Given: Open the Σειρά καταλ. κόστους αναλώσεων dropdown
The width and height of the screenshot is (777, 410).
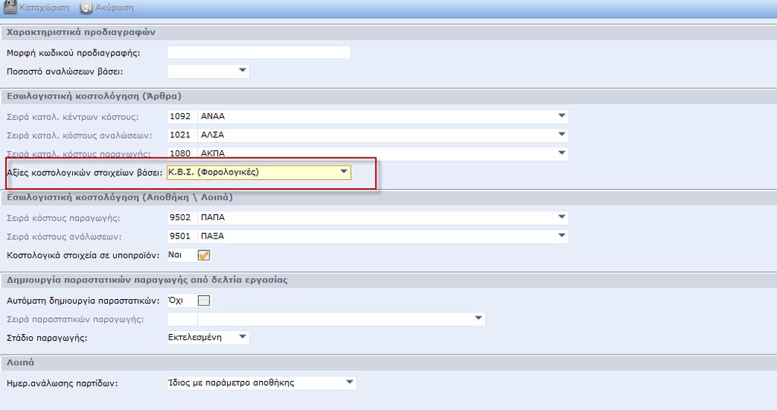Looking at the screenshot, I should [561, 134].
